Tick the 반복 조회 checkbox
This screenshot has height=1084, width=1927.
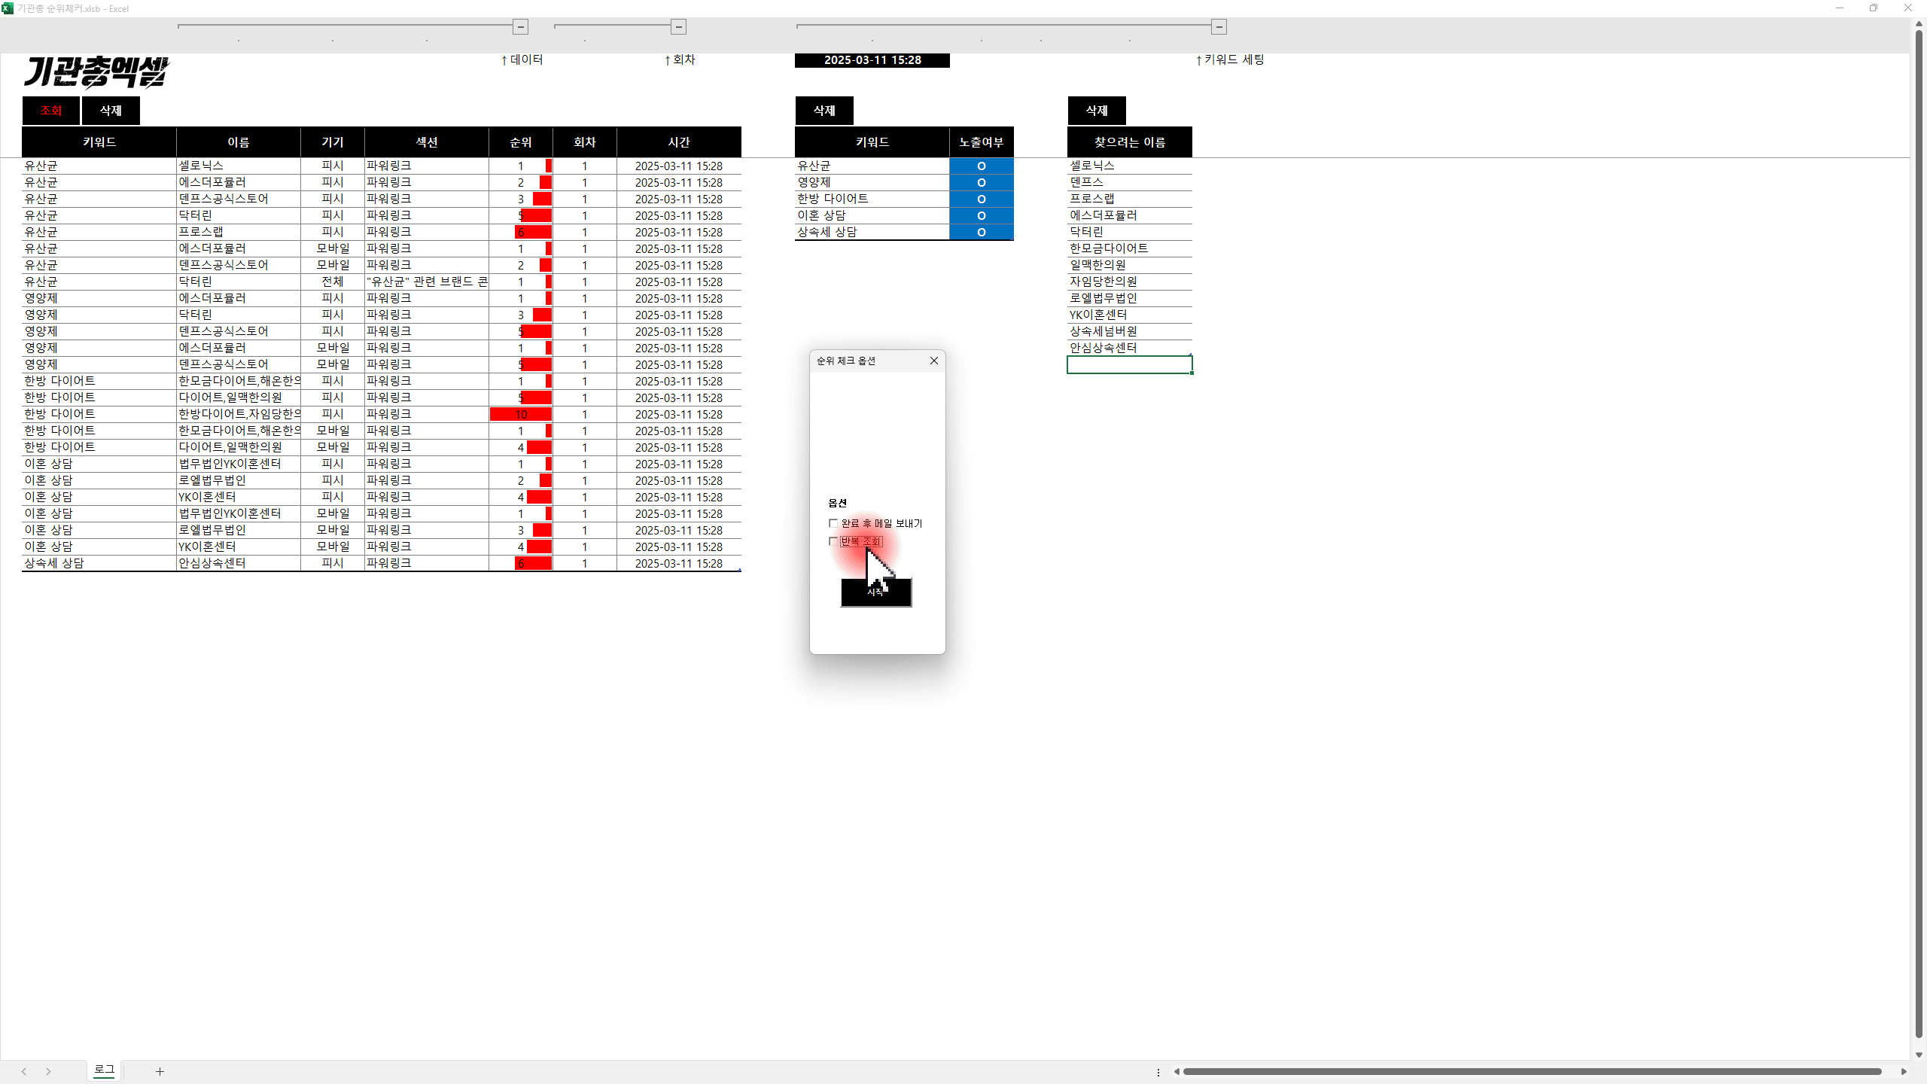click(x=833, y=541)
